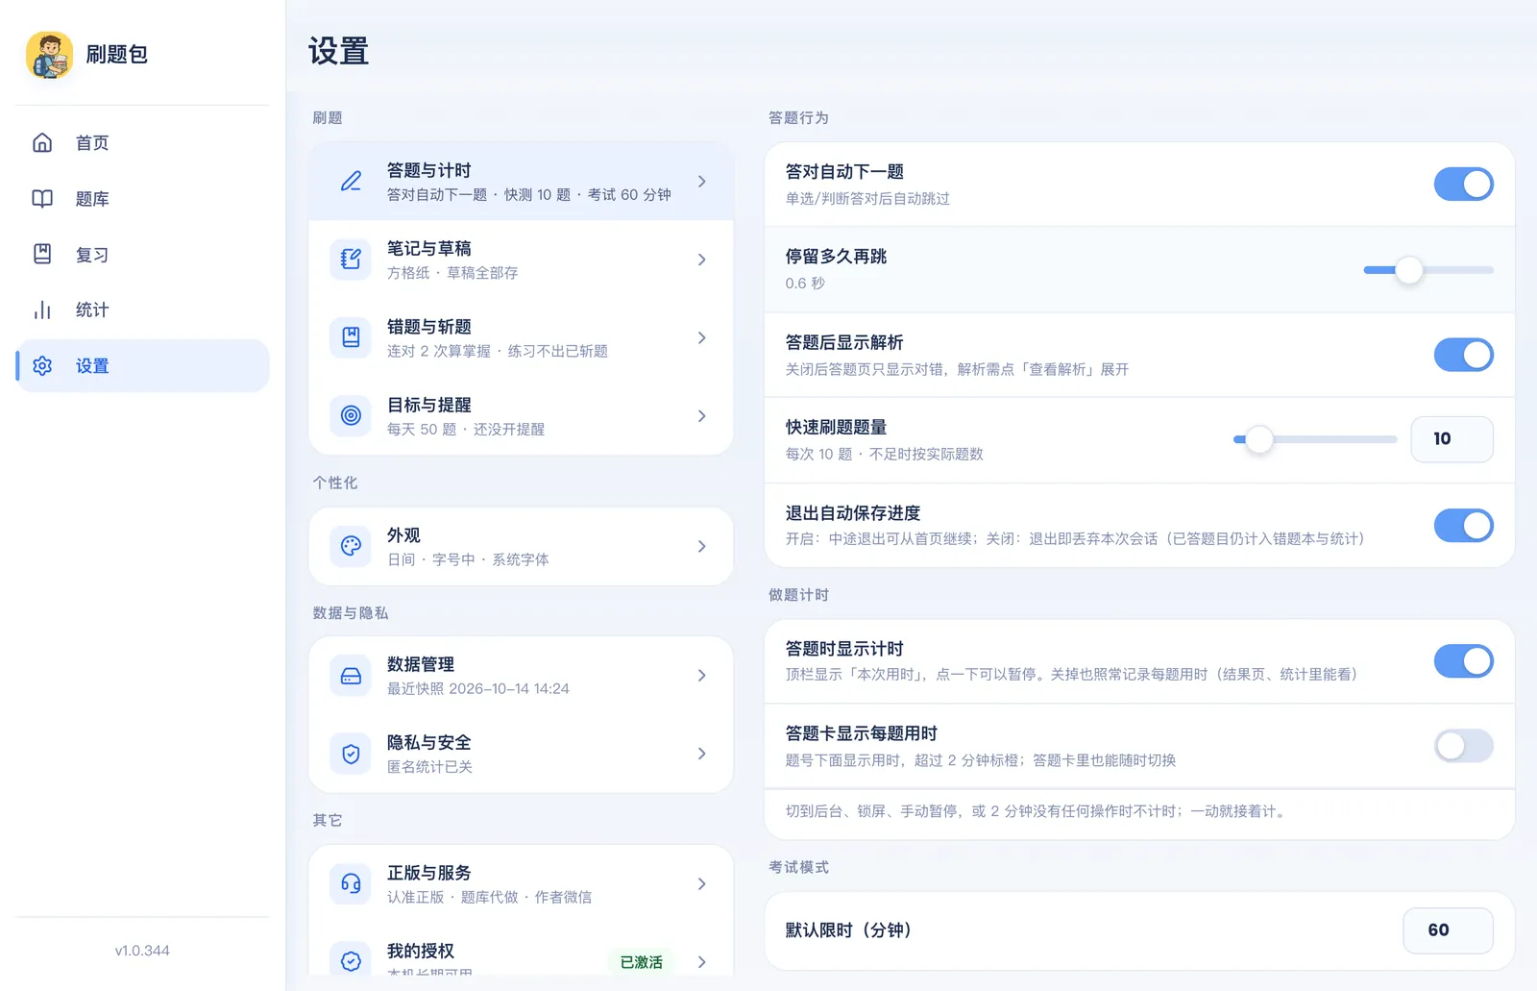The width and height of the screenshot is (1537, 991).
Task: Click the target icon for 目标与提醒
Action: pyautogui.click(x=351, y=416)
